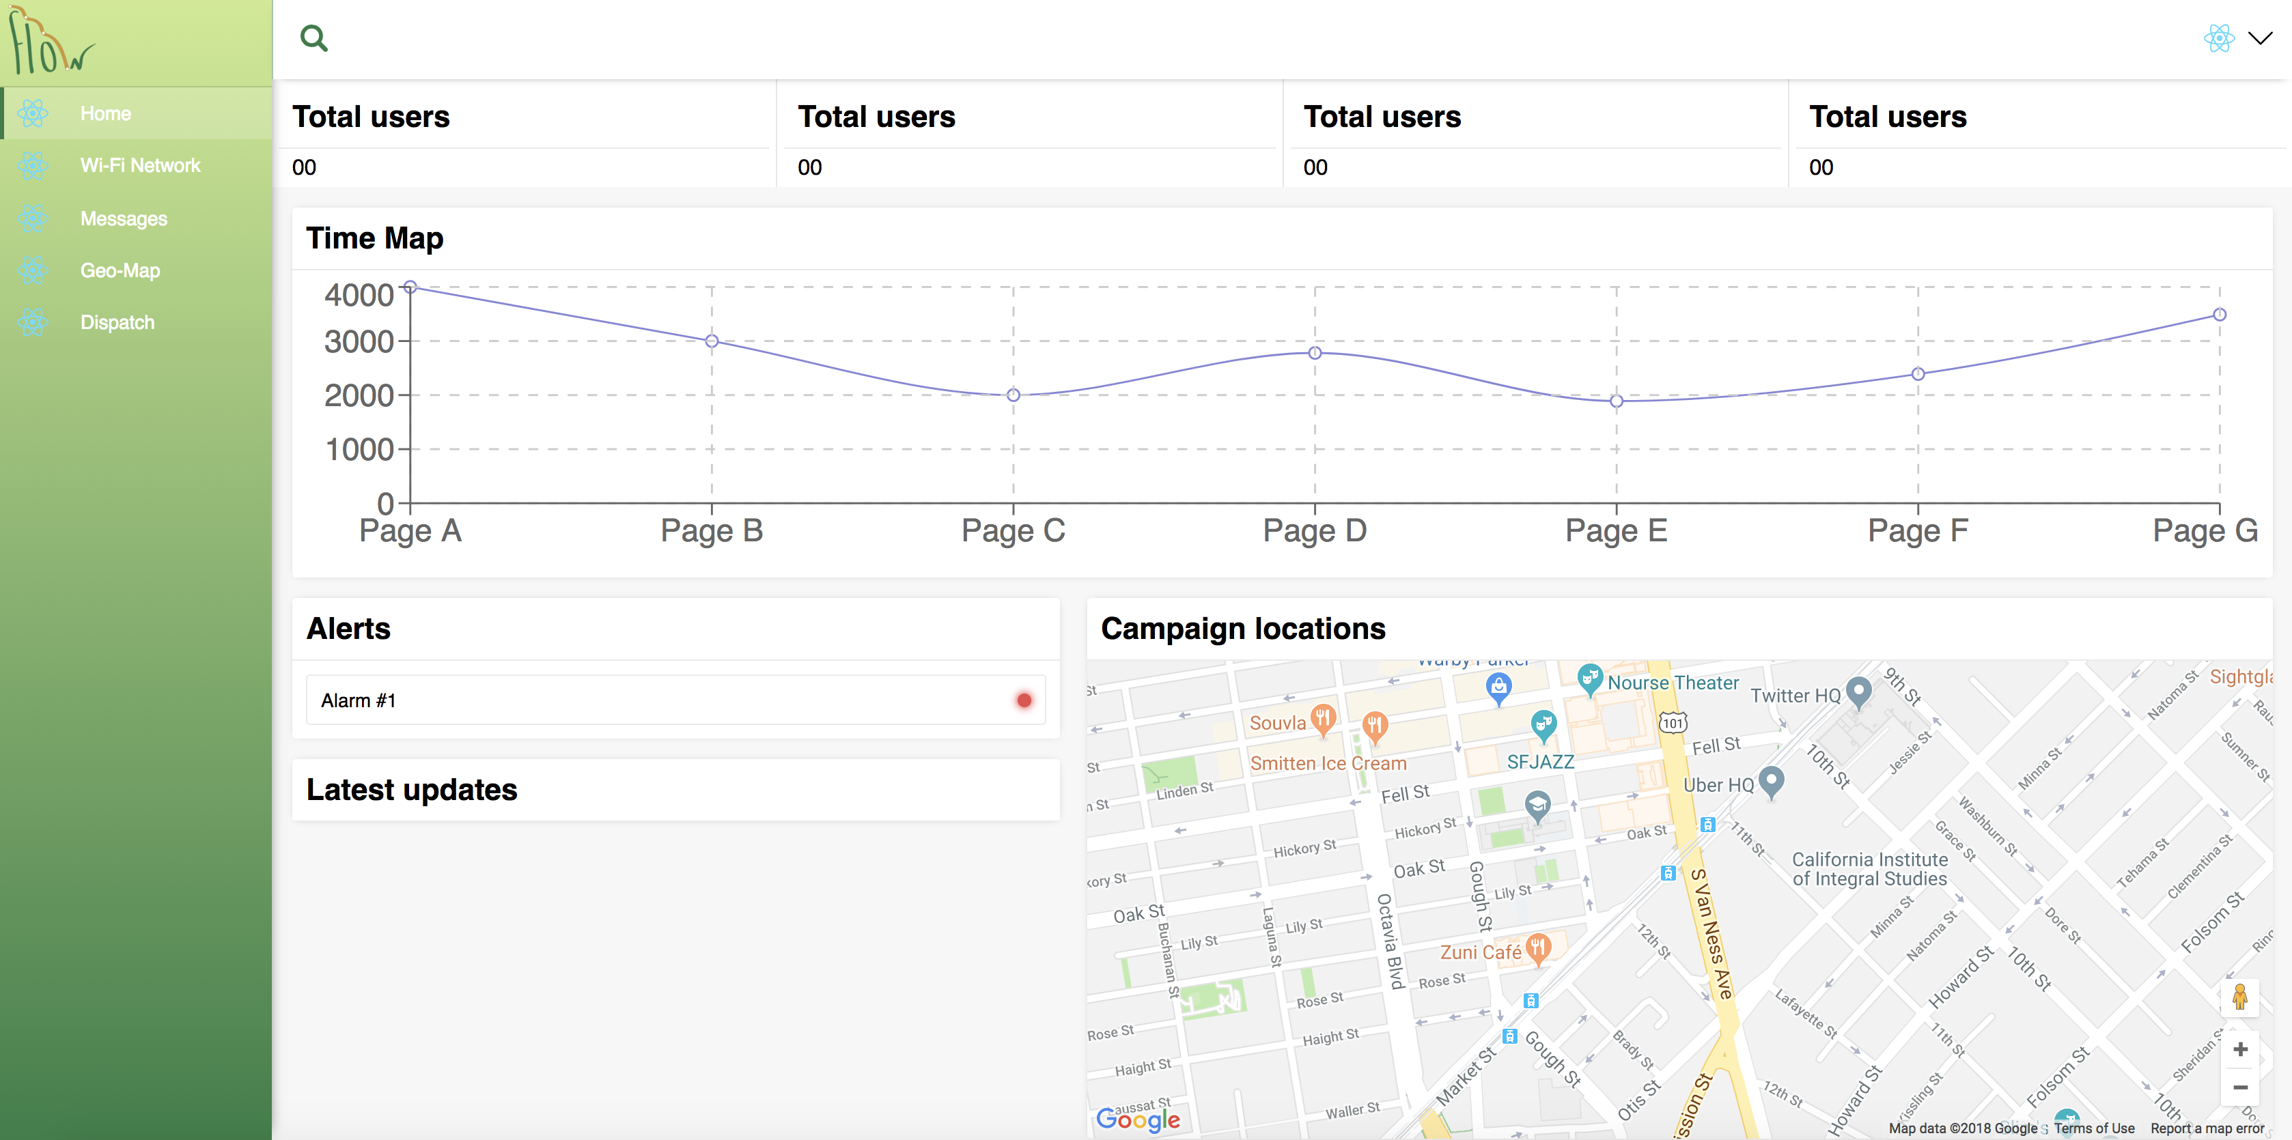Click the search magnifier icon

[x=313, y=38]
